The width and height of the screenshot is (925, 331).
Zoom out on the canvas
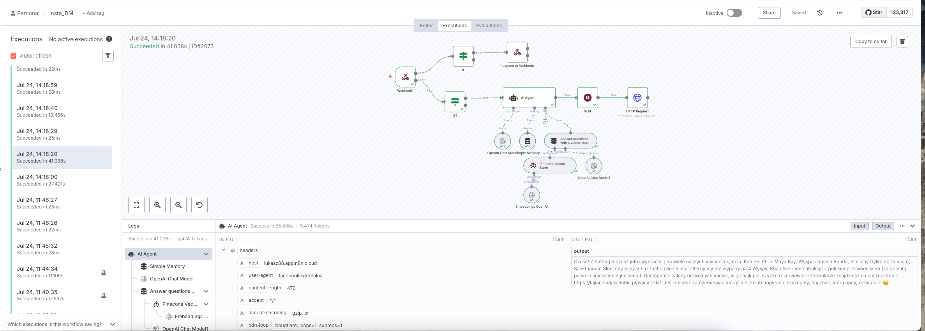(x=178, y=205)
